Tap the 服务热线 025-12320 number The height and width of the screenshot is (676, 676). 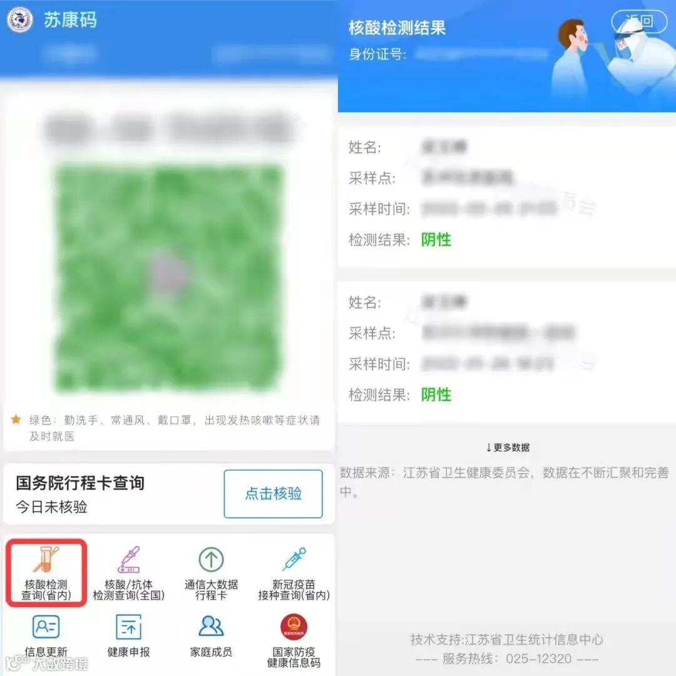[x=538, y=658]
